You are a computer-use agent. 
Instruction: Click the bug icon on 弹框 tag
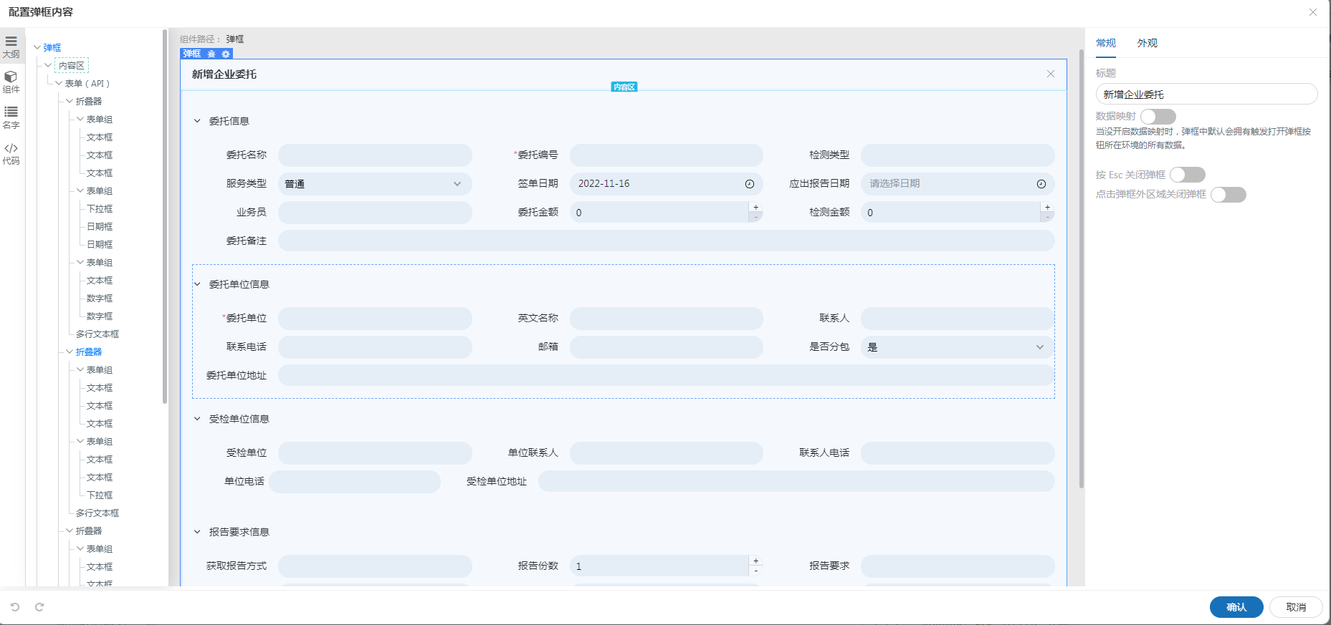(211, 54)
